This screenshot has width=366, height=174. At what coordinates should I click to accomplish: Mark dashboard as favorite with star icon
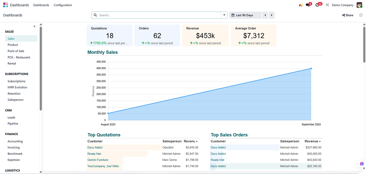[x=361, y=15]
